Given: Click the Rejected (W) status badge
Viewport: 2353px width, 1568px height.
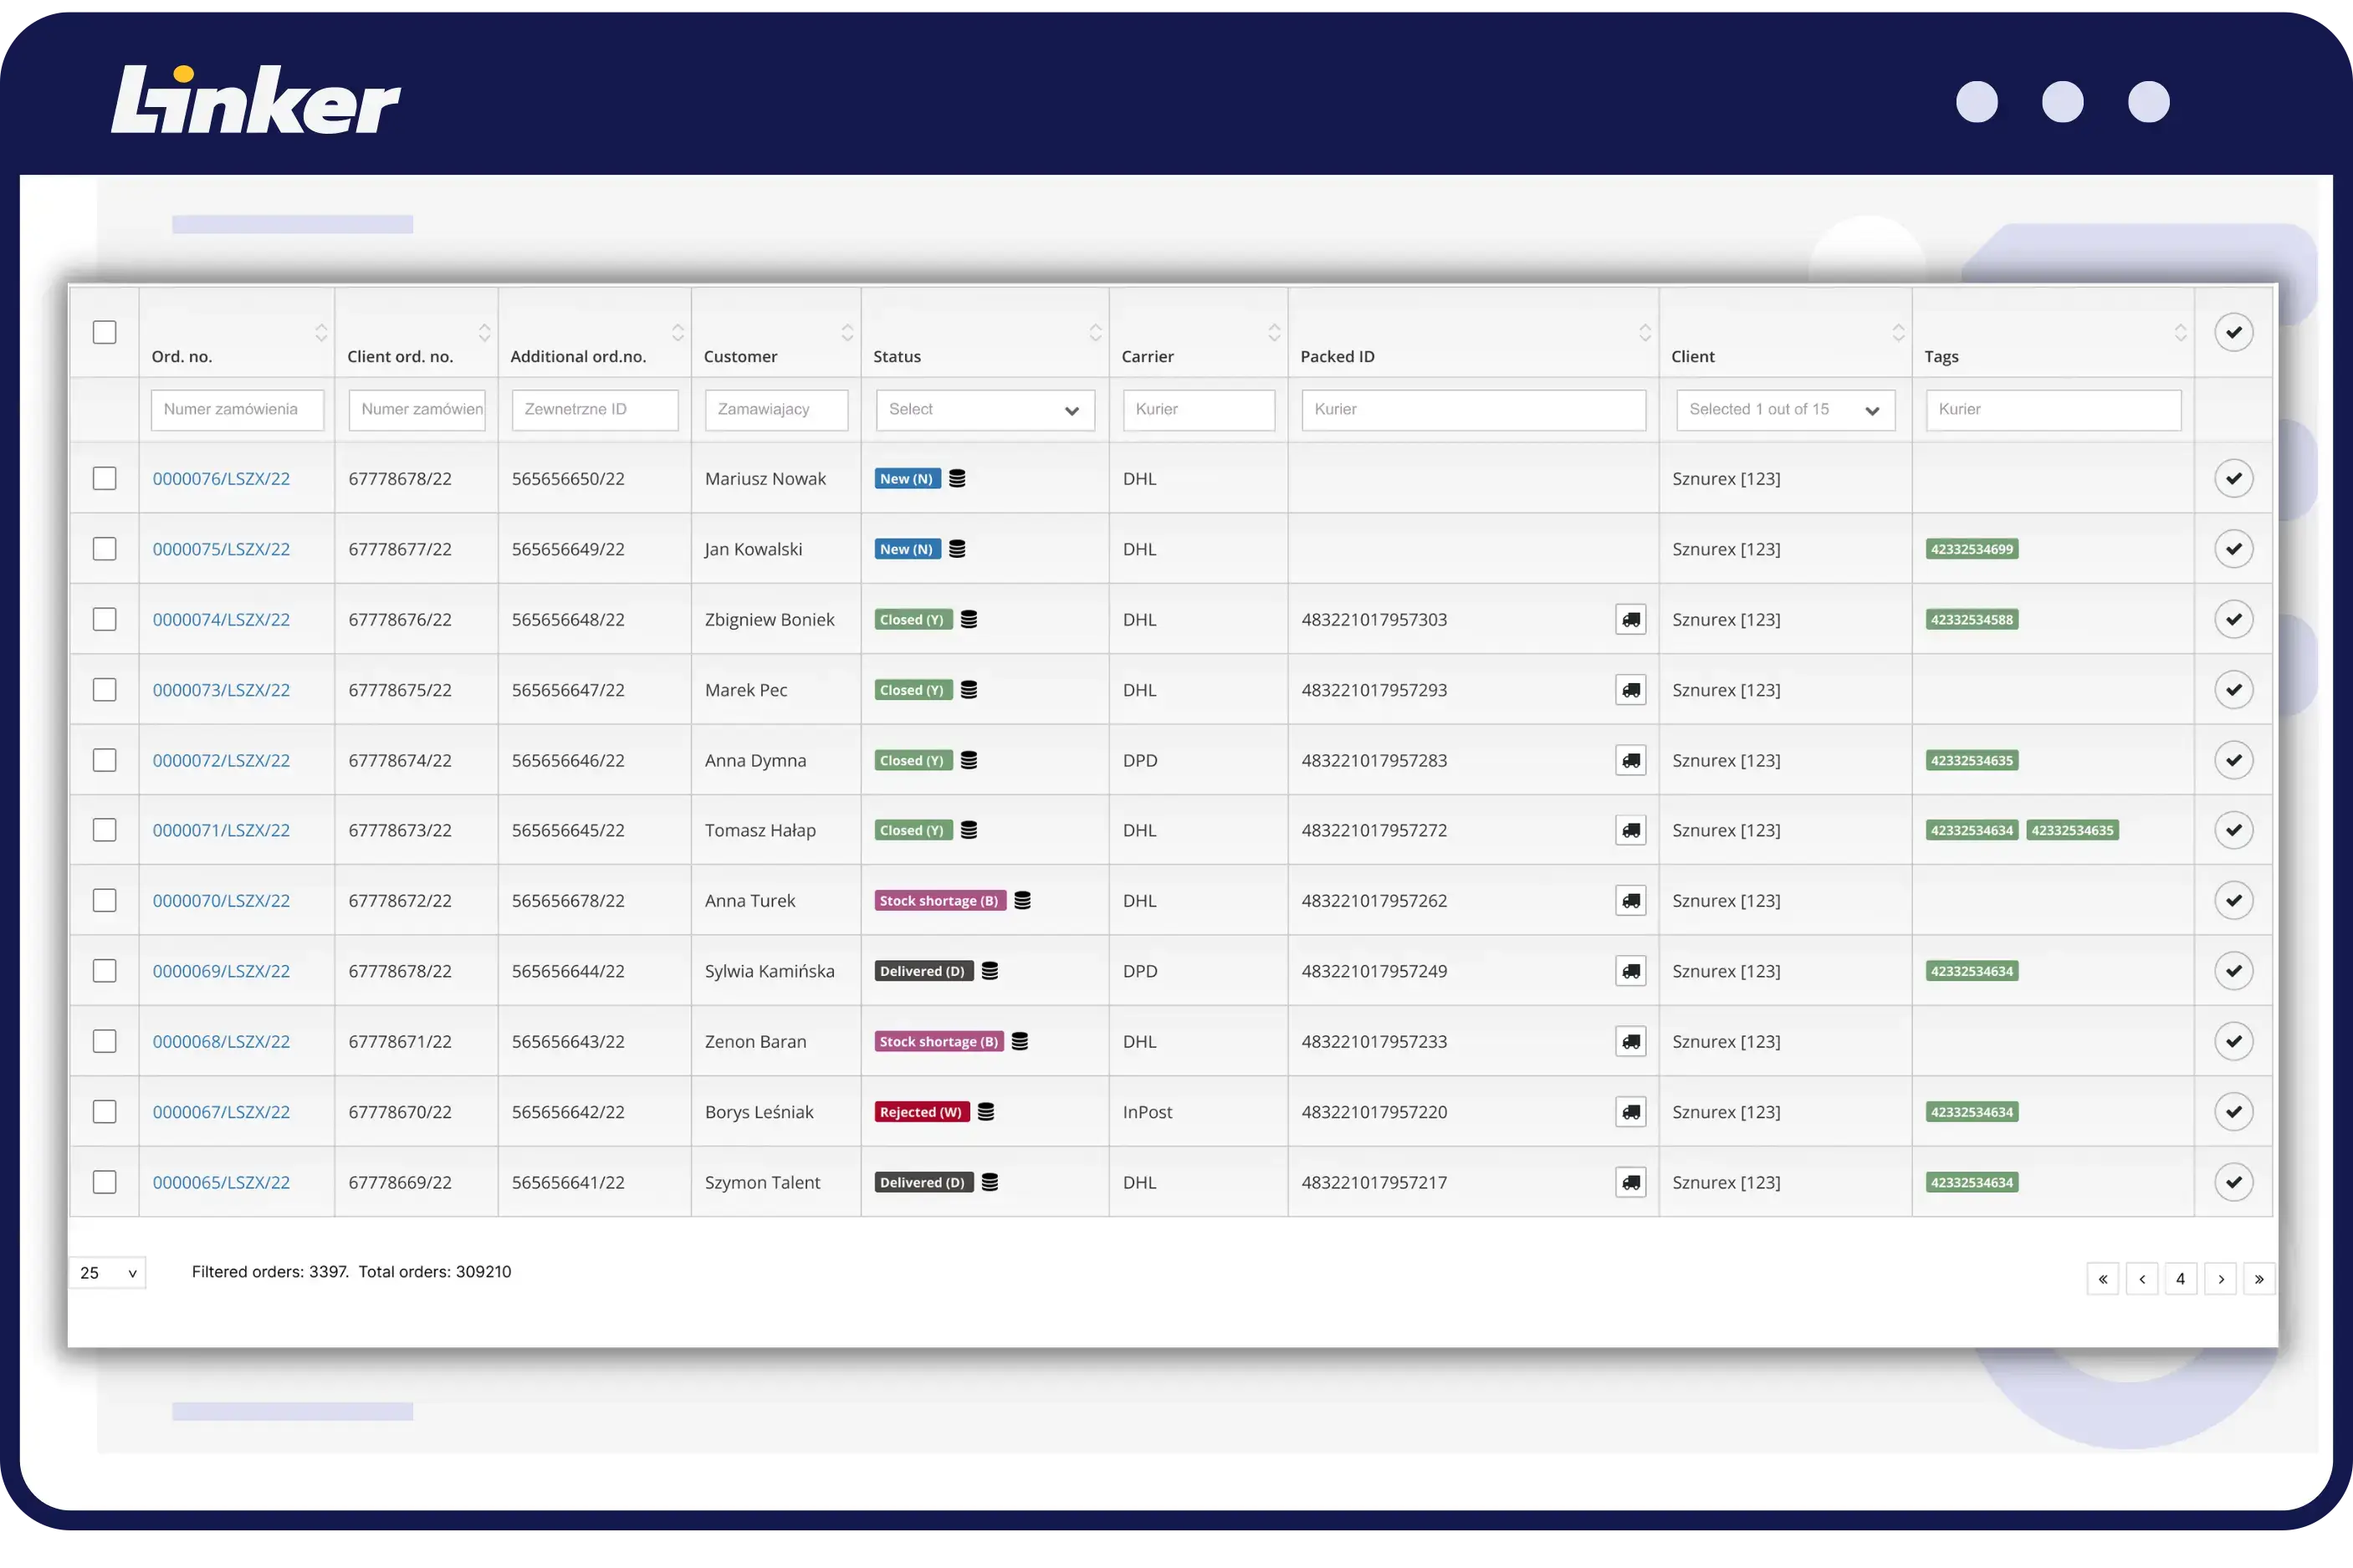Looking at the screenshot, I should (x=921, y=1112).
